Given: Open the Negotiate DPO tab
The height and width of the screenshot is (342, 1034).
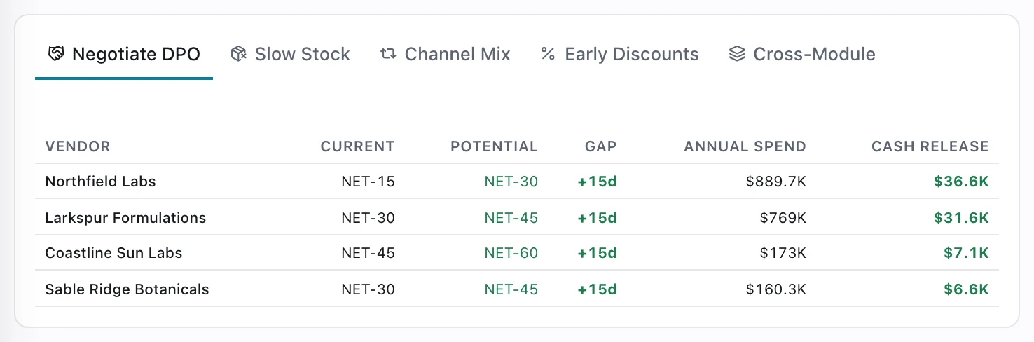Looking at the screenshot, I should [124, 55].
